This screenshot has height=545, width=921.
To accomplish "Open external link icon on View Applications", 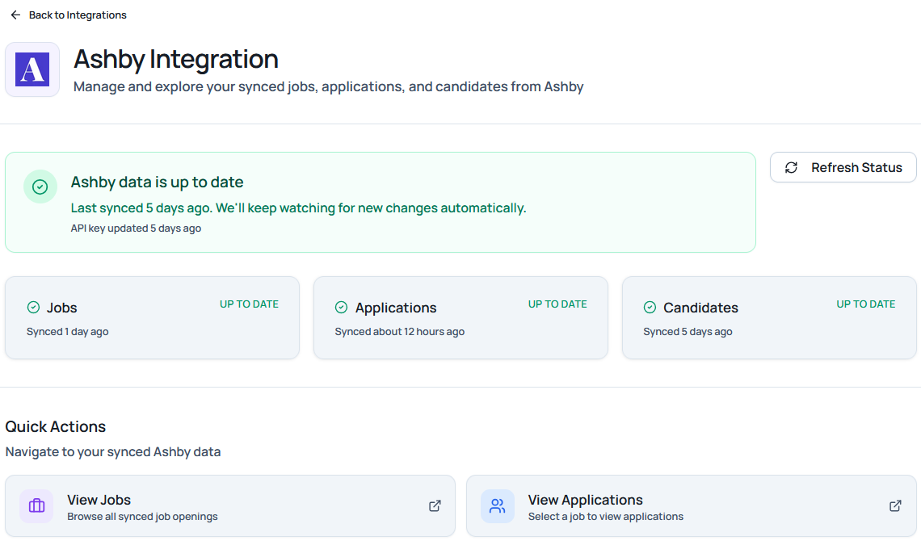I will [x=895, y=506].
